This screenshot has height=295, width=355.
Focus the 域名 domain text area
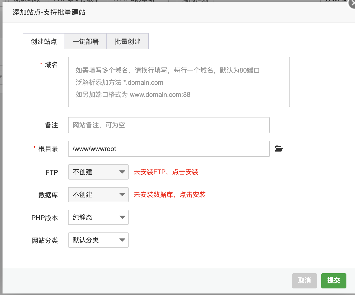[x=179, y=82]
